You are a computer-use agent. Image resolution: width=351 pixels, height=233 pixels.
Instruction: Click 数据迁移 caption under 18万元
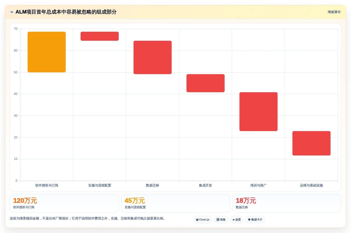pos(242,207)
